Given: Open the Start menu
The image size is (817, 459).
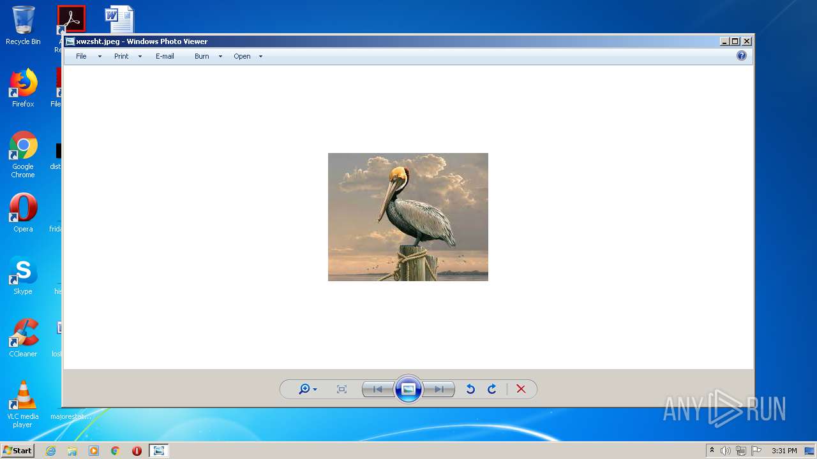Looking at the screenshot, I should click(x=17, y=450).
